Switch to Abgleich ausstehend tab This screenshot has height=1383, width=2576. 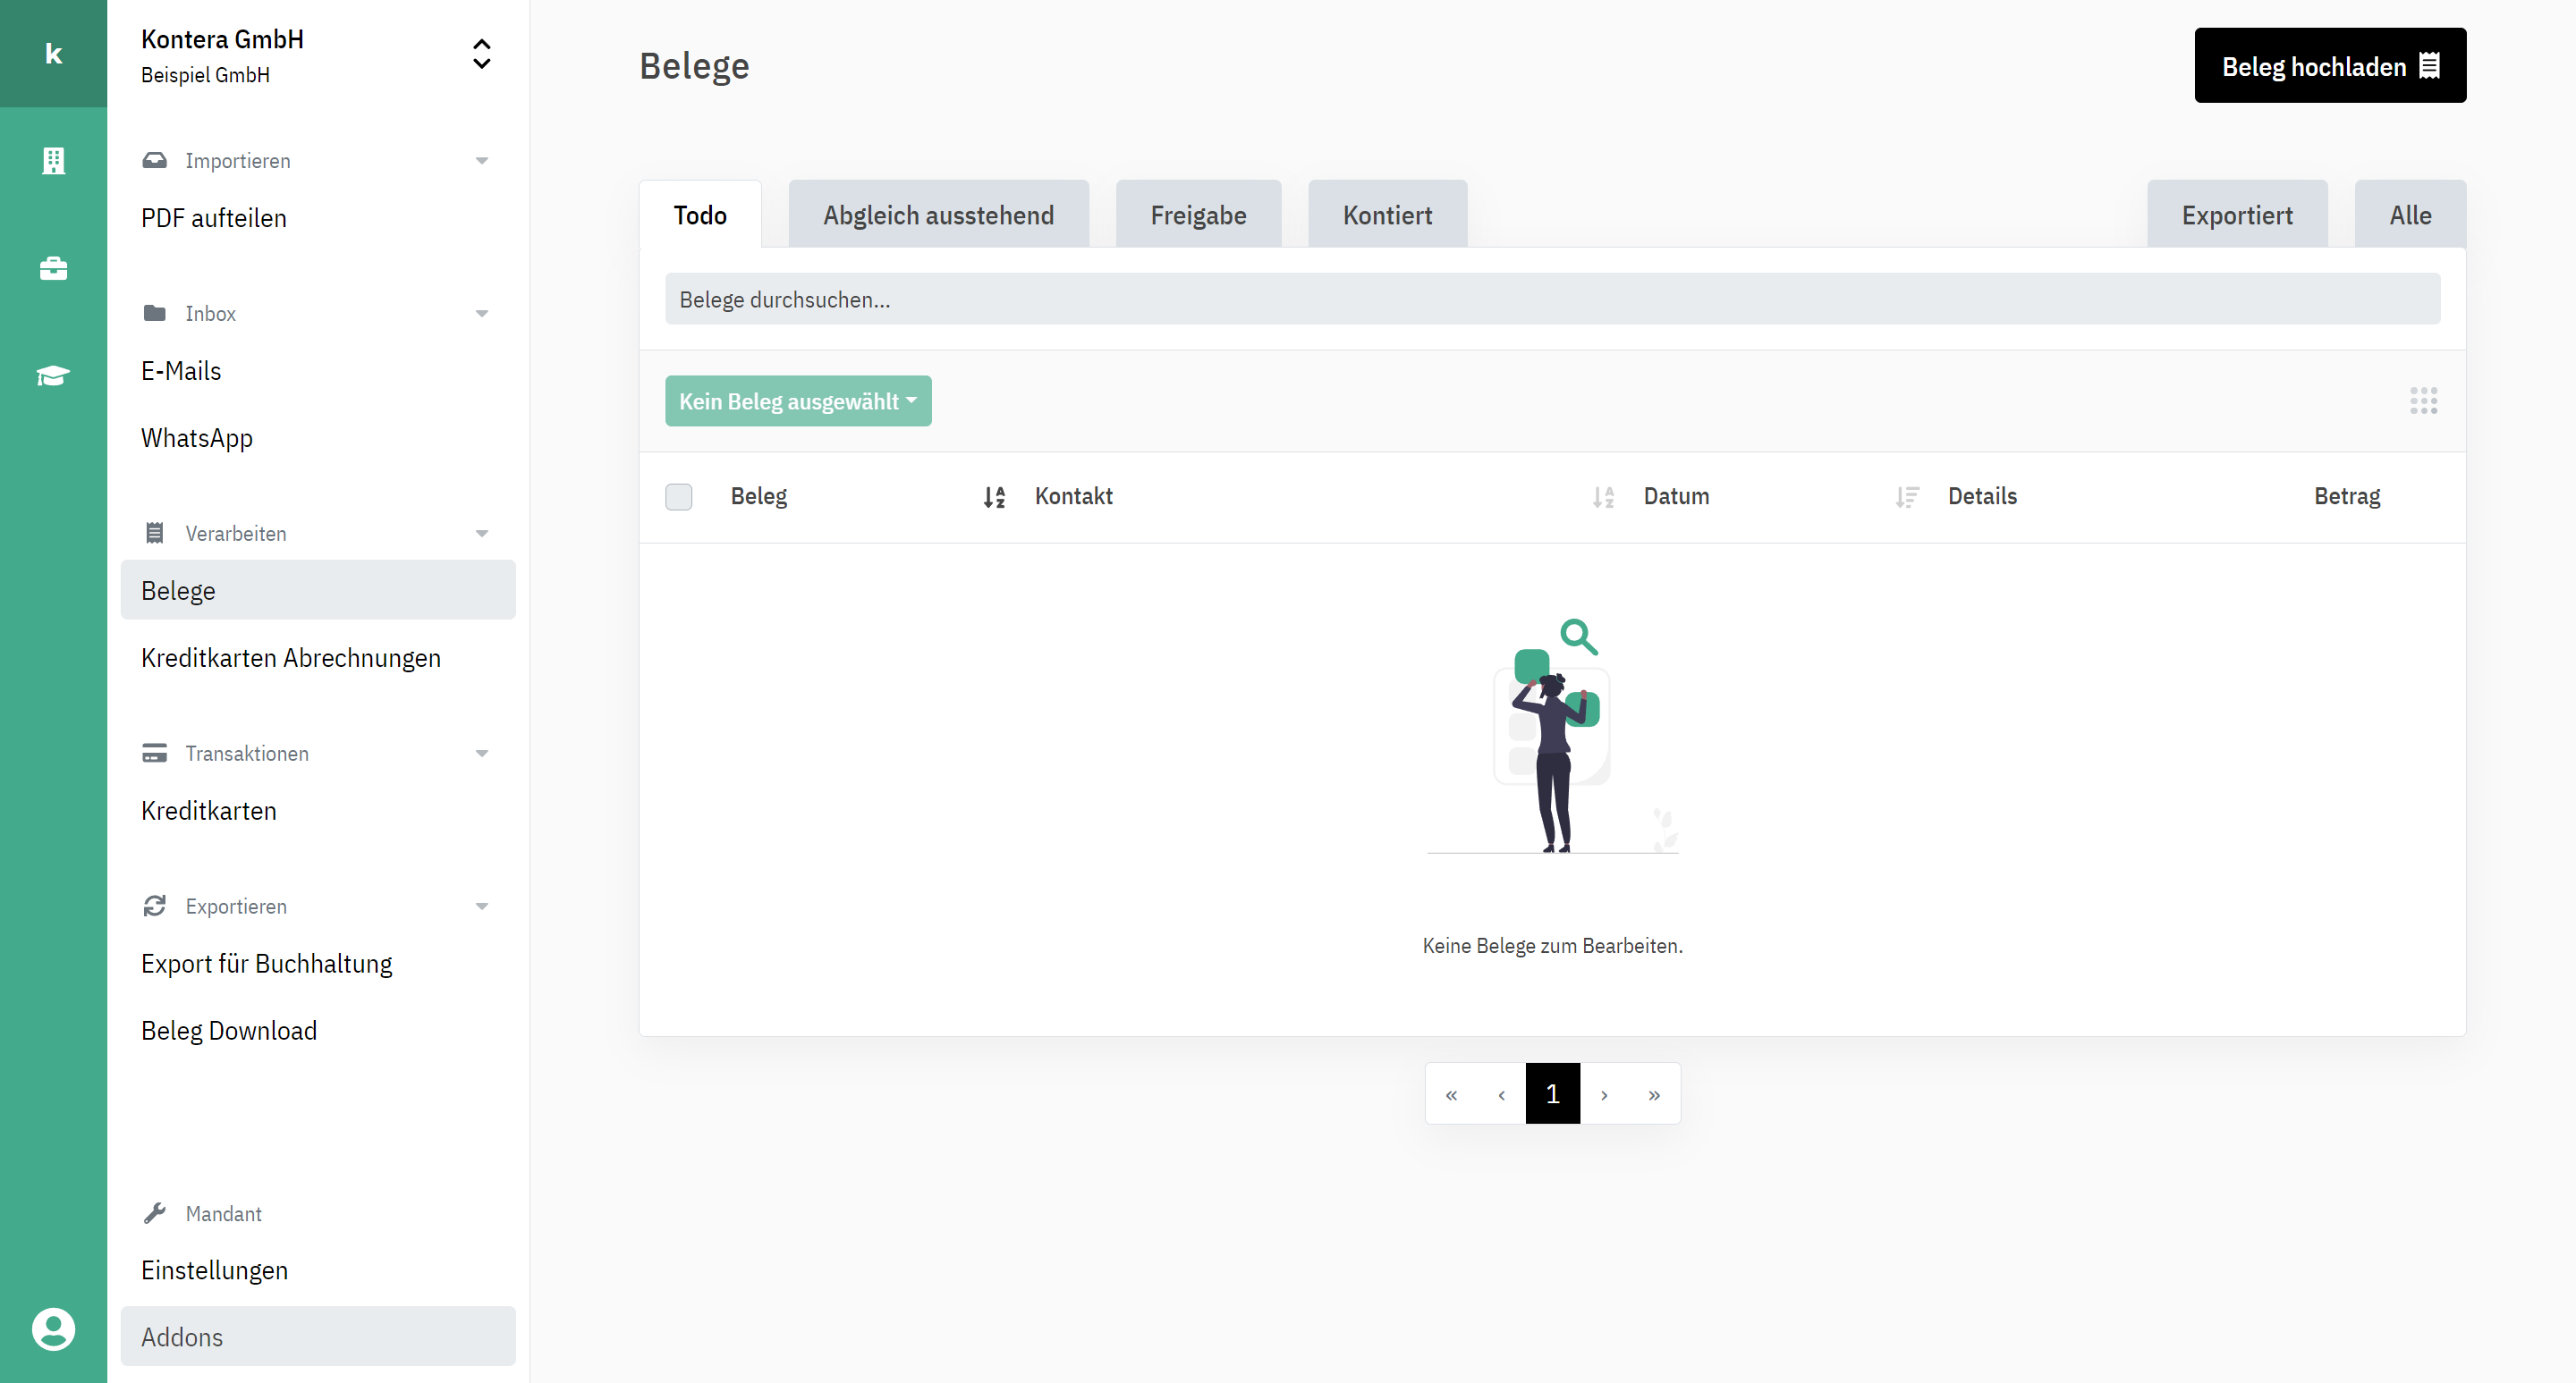pyautogui.click(x=938, y=215)
